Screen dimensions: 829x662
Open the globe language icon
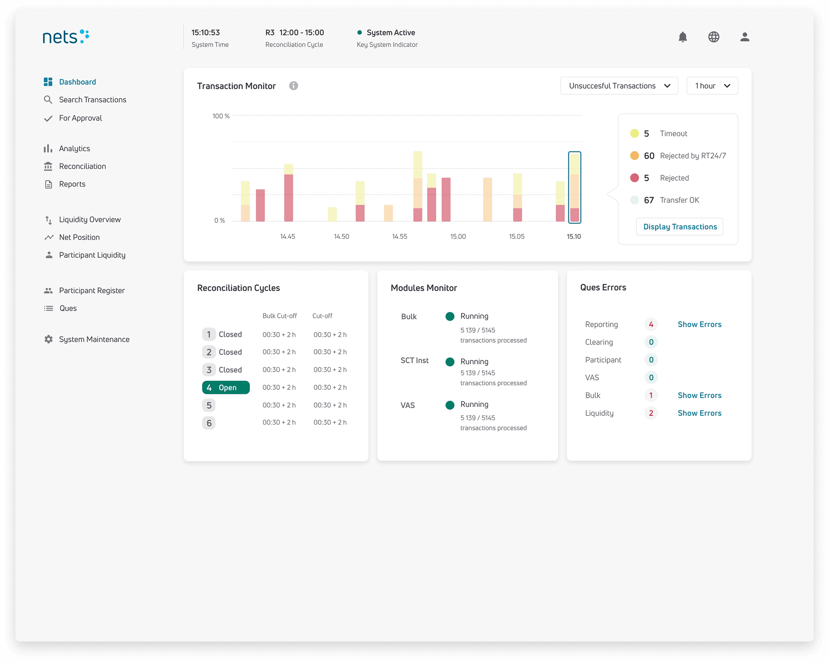click(714, 37)
